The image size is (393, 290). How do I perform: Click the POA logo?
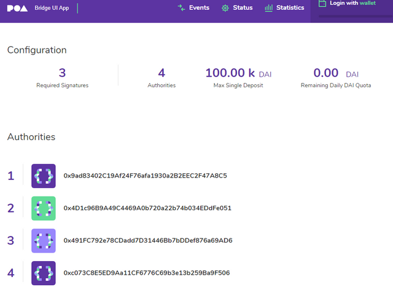tap(18, 8)
